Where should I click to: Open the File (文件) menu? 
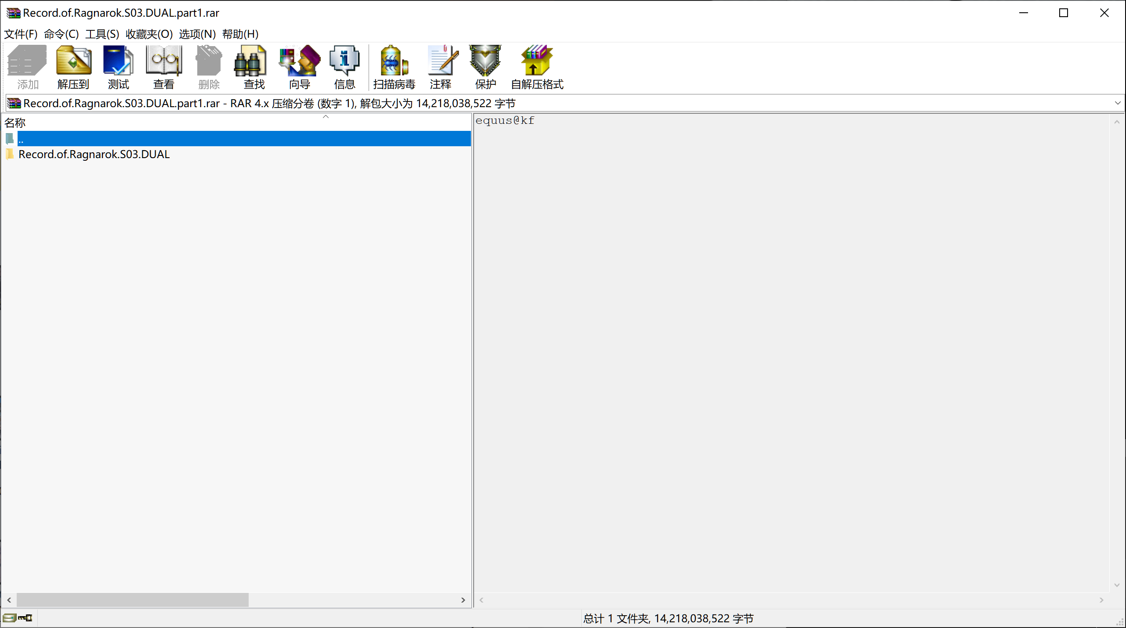click(21, 34)
